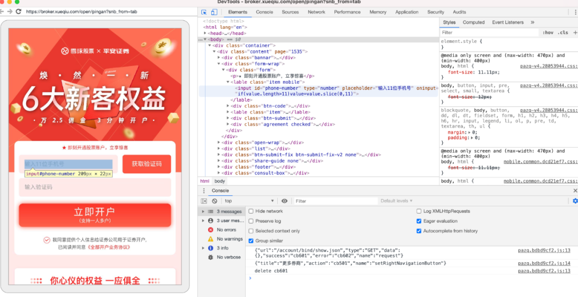Viewport: 578px width, 297px height.
Task: Toggle the device toolbar icon
Action: tap(214, 12)
